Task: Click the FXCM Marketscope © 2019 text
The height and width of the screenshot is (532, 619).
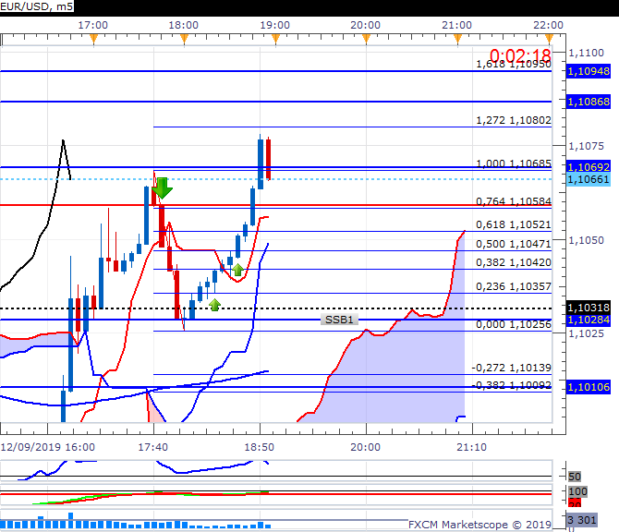Action: point(479,525)
